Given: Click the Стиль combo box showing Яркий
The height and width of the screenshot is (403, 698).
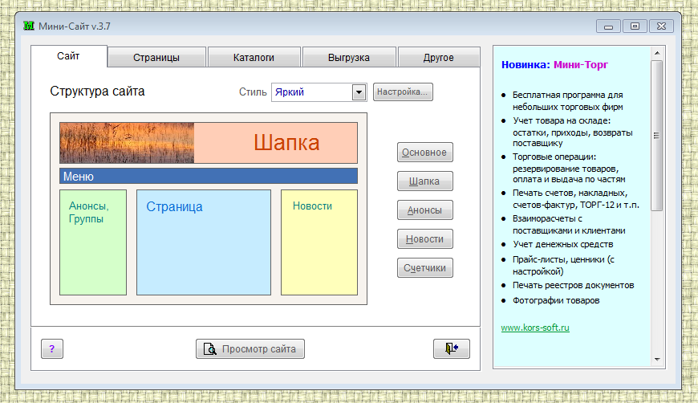Looking at the screenshot, I should point(319,92).
